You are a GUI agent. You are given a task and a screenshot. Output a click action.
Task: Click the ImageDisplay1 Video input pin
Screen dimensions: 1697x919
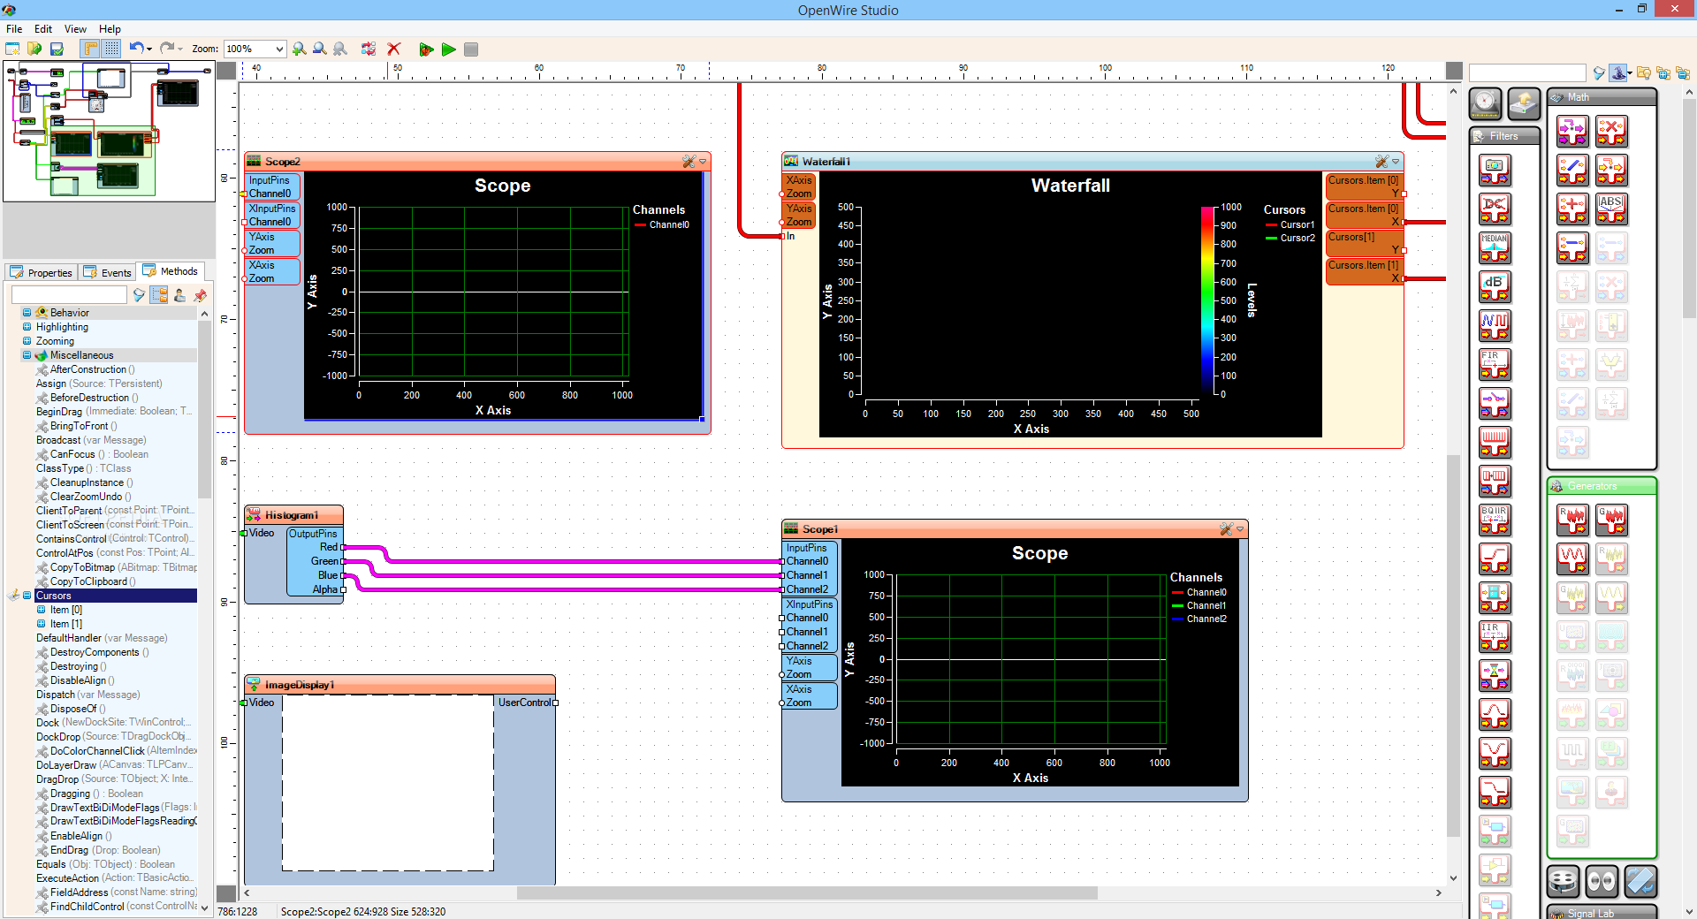pos(243,703)
